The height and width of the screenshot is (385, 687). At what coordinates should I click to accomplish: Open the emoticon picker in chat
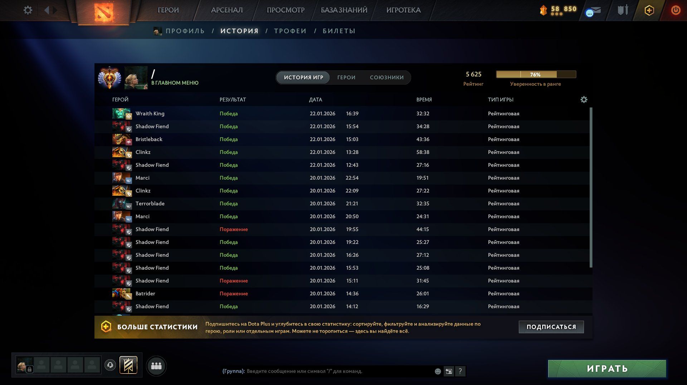pos(438,371)
